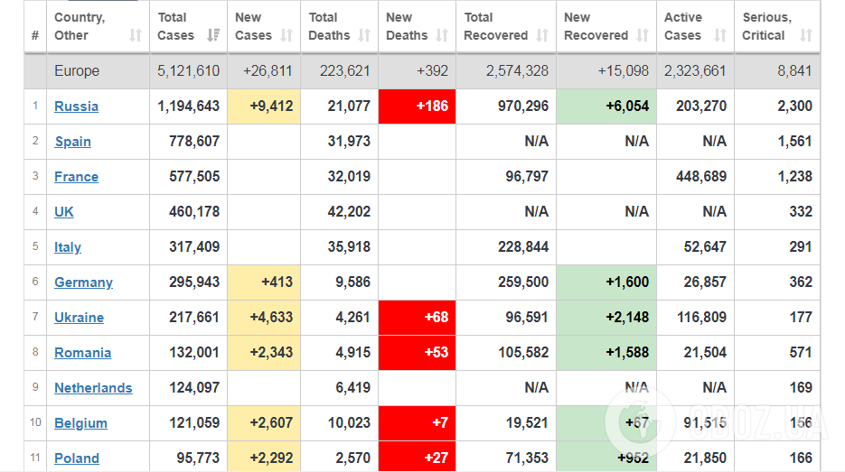Open the Poland country link
This screenshot has height=472, width=845.
click(x=77, y=458)
